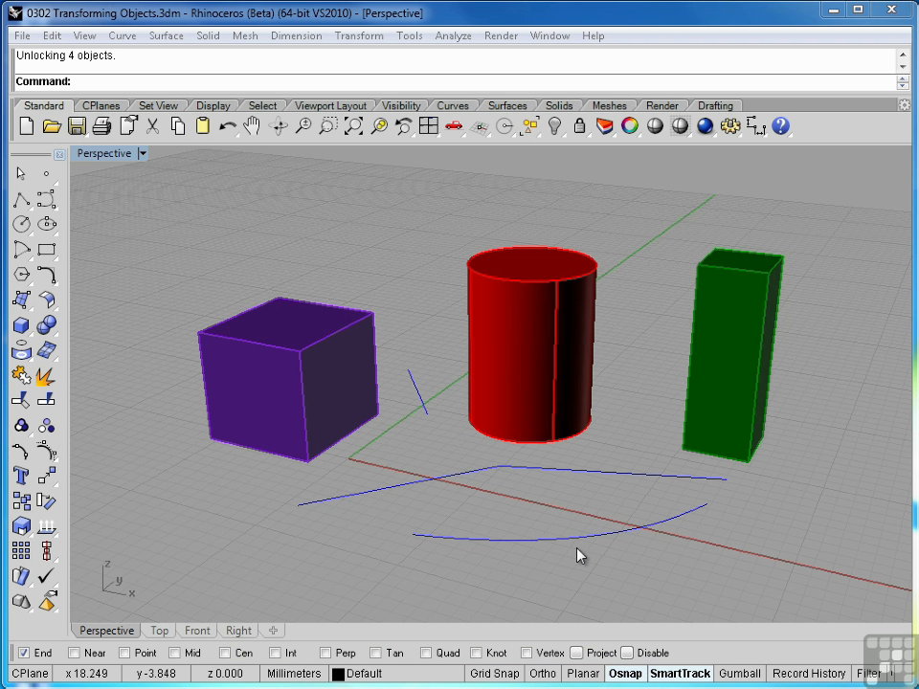
Task: Enable the Int osnap checkbox
Action: pos(276,653)
